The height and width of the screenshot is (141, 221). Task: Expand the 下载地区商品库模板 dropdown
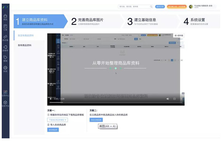click(x=57, y=120)
